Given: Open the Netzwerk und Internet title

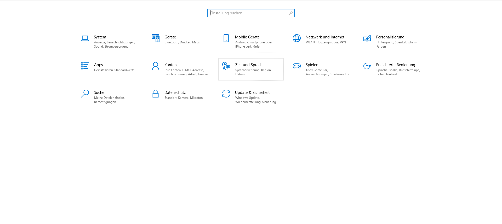Looking at the screenshot, I should 325,37.
